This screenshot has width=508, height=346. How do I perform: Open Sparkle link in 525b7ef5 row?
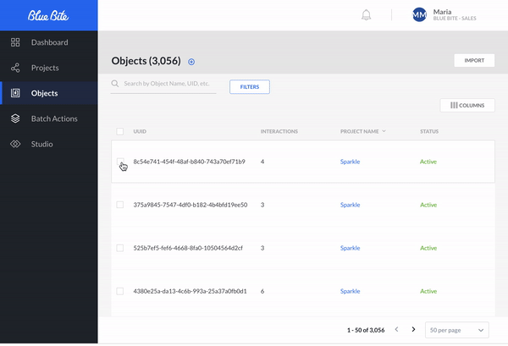click(350, 248)
